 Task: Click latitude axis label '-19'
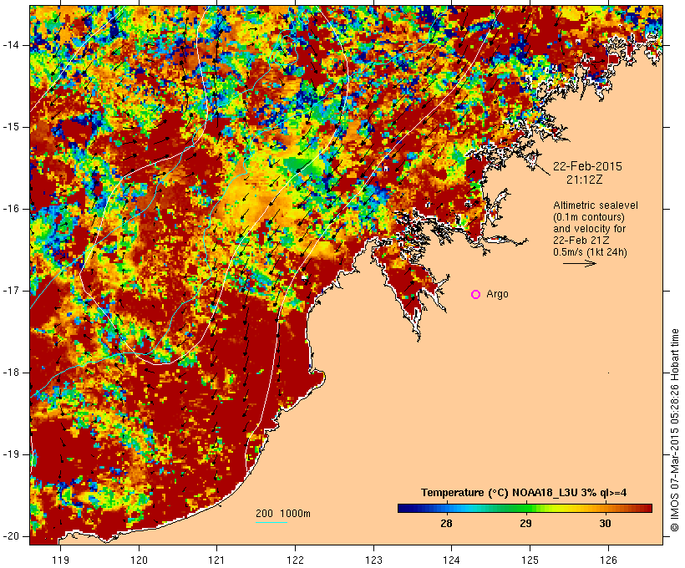[10, 454]
